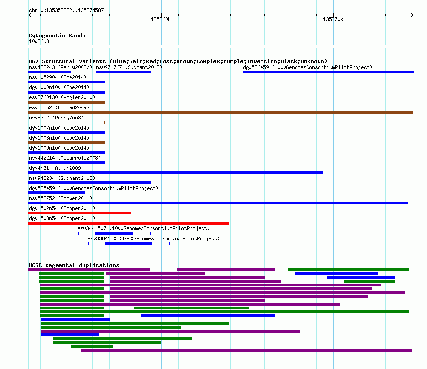Image resolution: width=427 pixels, height=369 pixels.
Task: Open nsv1052904 (Coe2014) variant
Action: [x=58, y=77]
